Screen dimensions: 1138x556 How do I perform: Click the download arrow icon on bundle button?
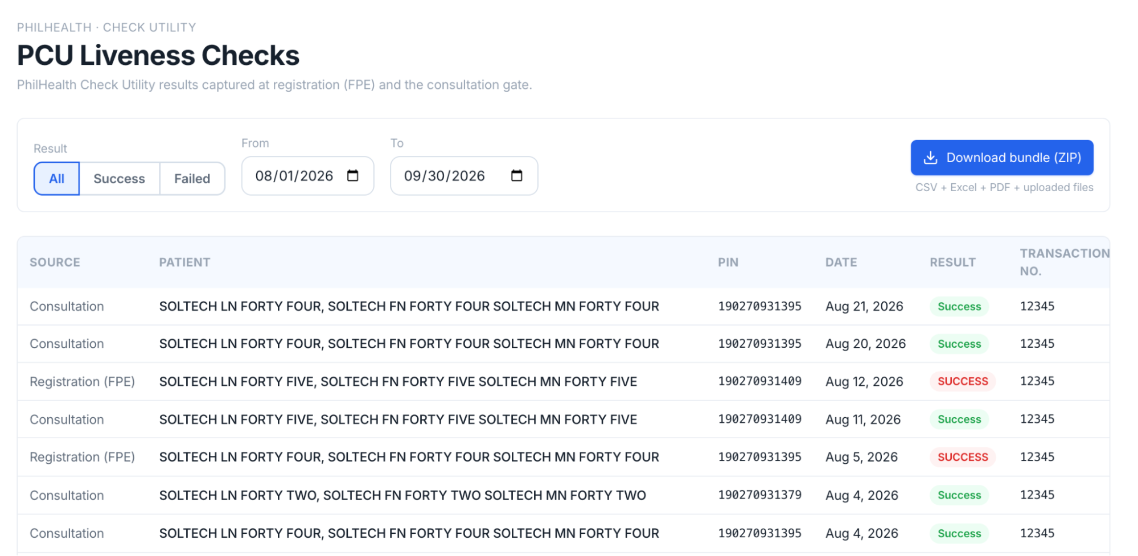930,158
